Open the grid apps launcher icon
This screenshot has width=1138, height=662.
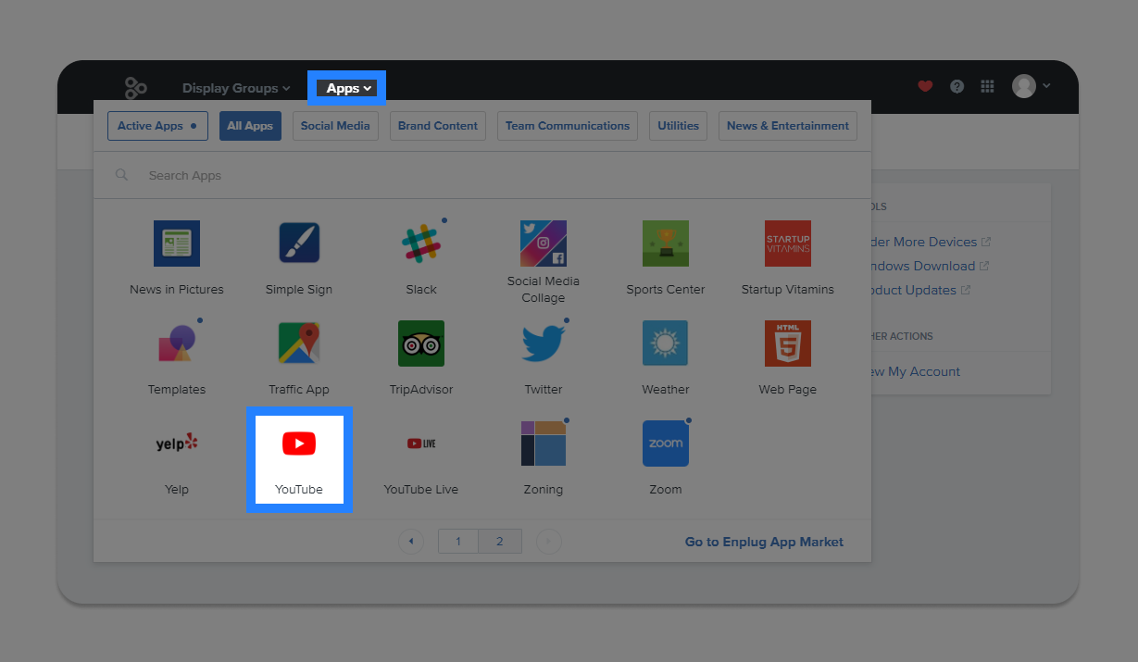tap(988, 86)
